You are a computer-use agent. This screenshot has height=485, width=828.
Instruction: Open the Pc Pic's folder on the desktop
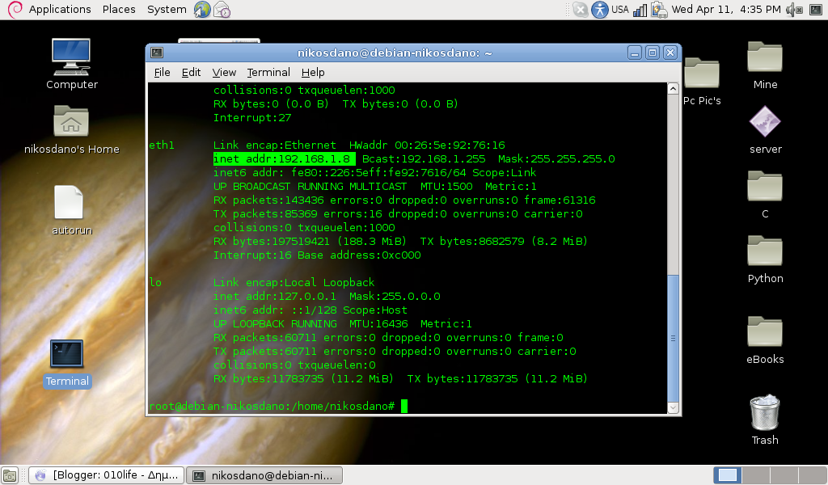701,73
